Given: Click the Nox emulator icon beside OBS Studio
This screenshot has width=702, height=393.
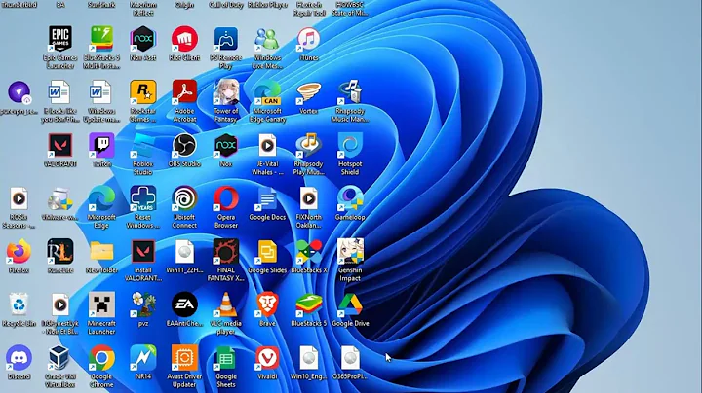Looking at the screenshot, I should point(225,145).
